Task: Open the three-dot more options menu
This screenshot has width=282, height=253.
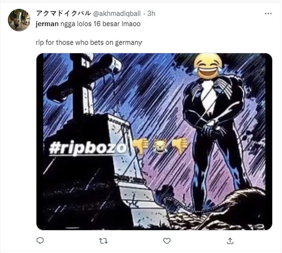Action: [268, 14]
